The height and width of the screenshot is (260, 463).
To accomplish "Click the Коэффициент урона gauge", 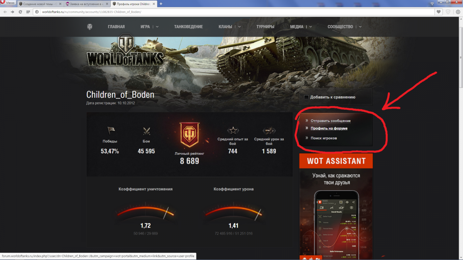I will tap(233, 213).
